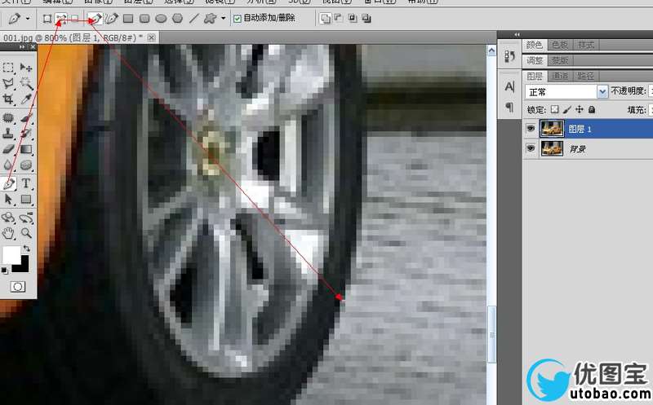653x405 pixels.
Task: Select Rectangle tool in toolbox
Action: [26, 200]
